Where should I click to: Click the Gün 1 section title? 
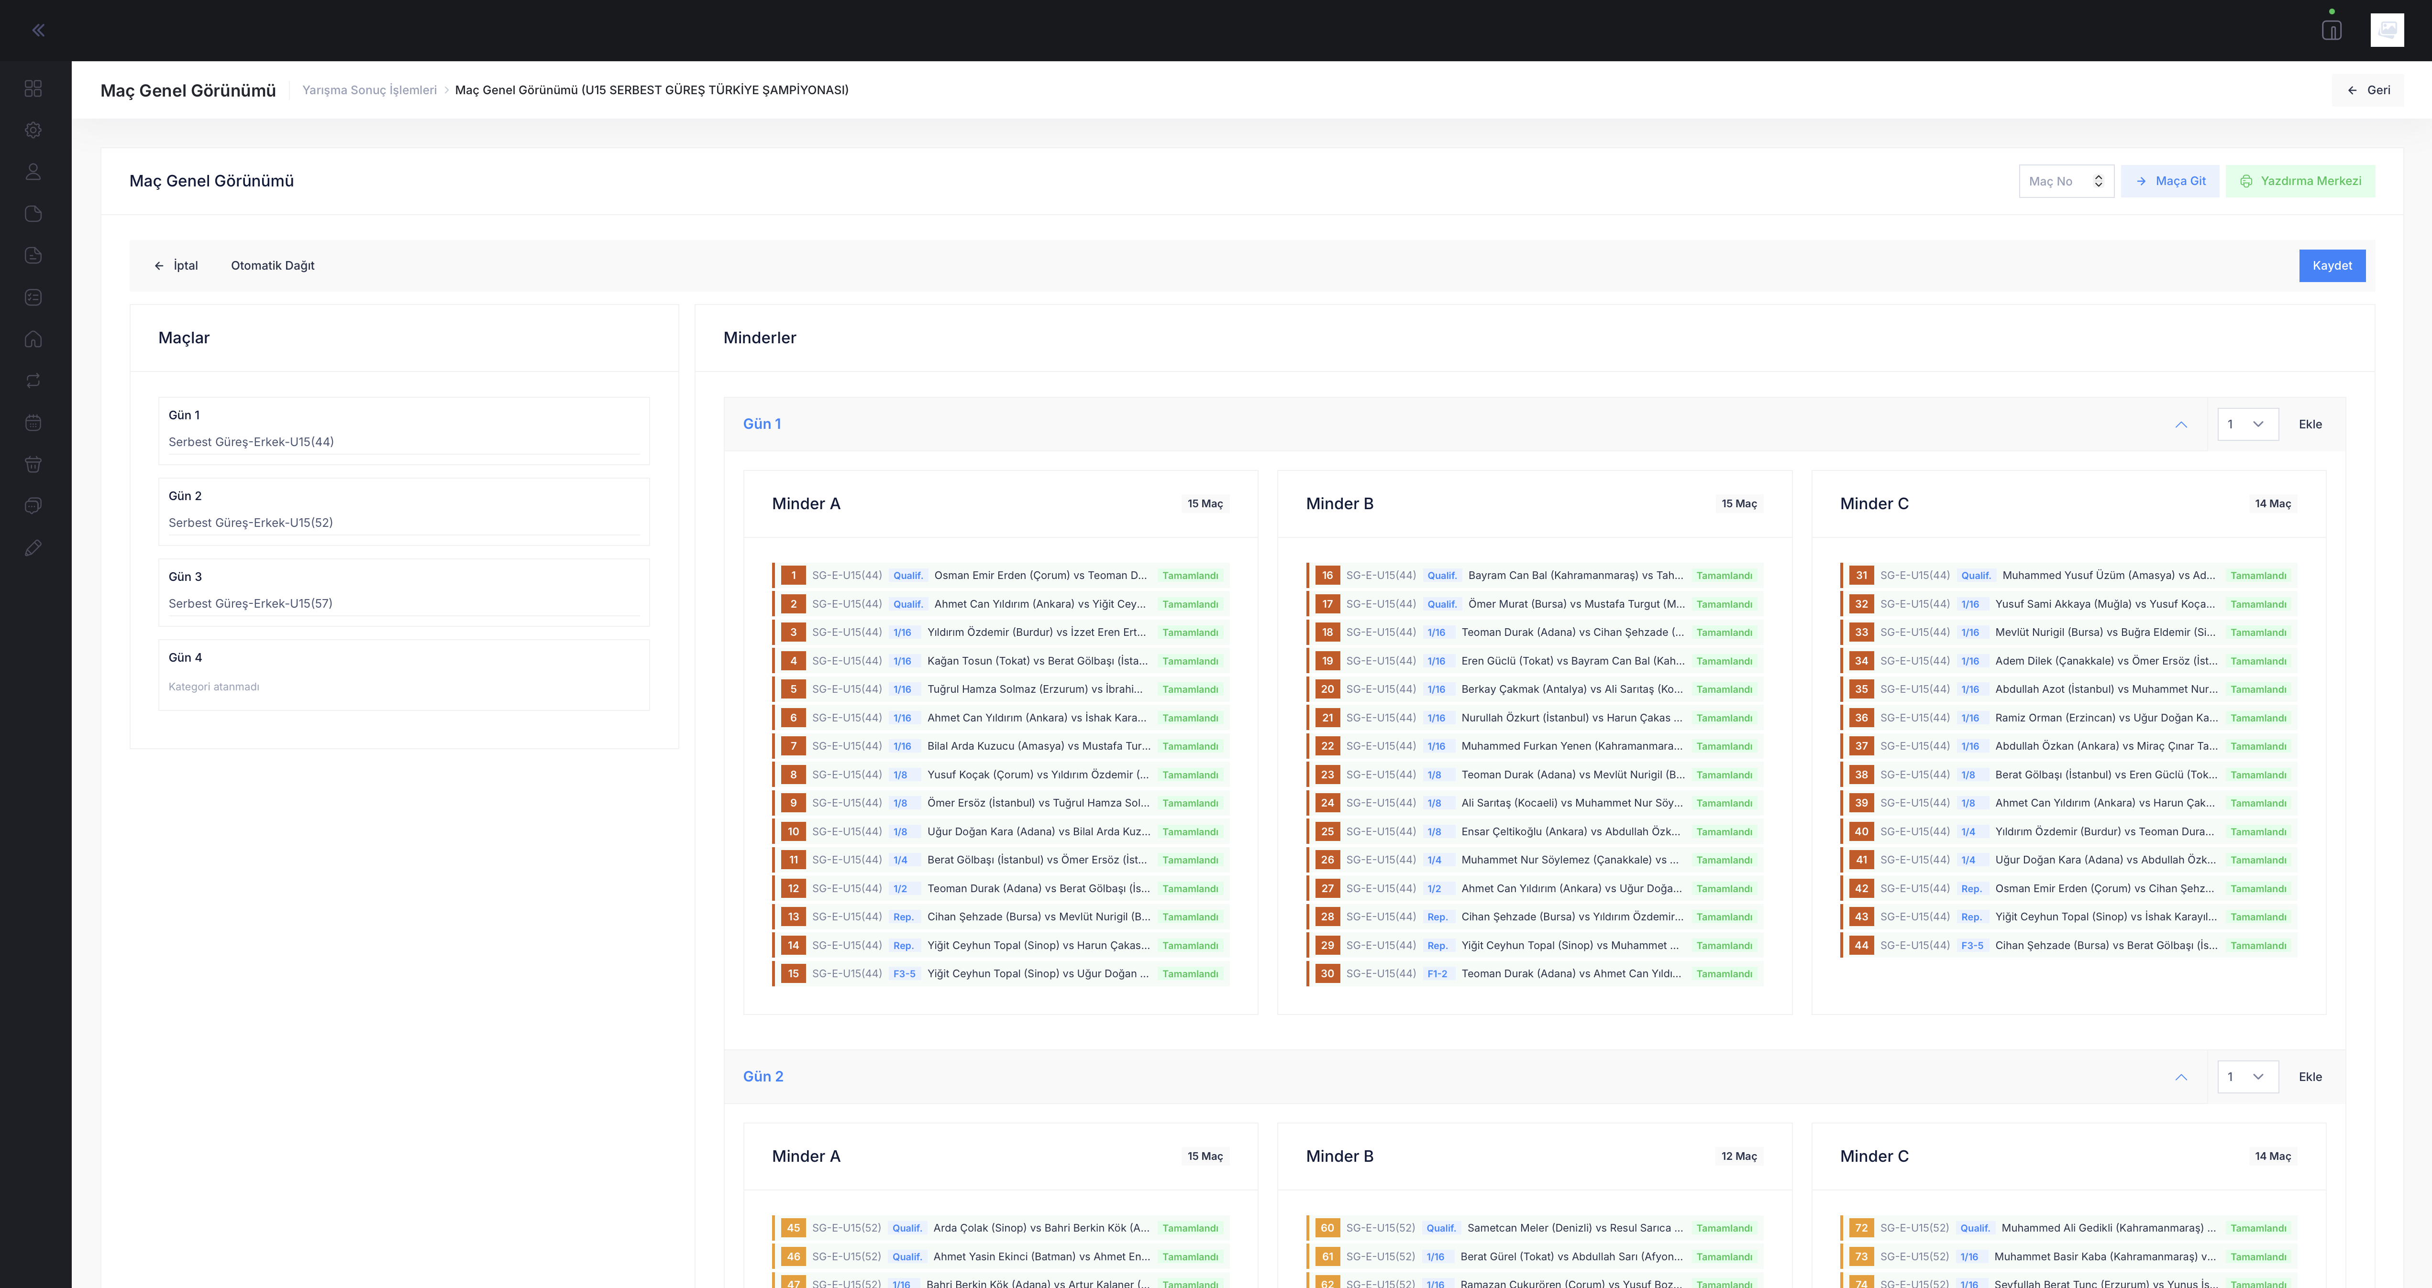(762, 424)
